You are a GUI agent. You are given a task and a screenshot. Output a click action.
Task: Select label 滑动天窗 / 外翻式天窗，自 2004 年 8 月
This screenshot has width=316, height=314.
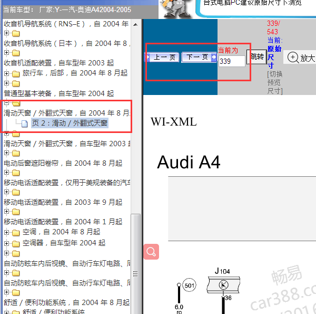[x=67, y=113]
